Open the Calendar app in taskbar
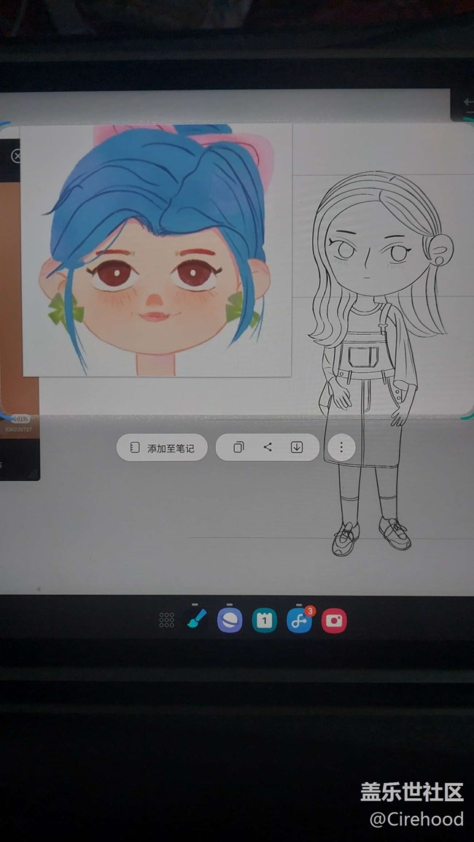The image size is (474, 842). 264,621
